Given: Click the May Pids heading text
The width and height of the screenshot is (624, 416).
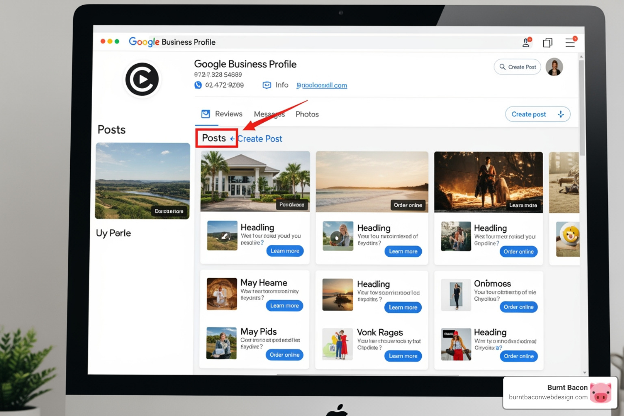Looking at the screenshot, I should click(x=258, y=331).
